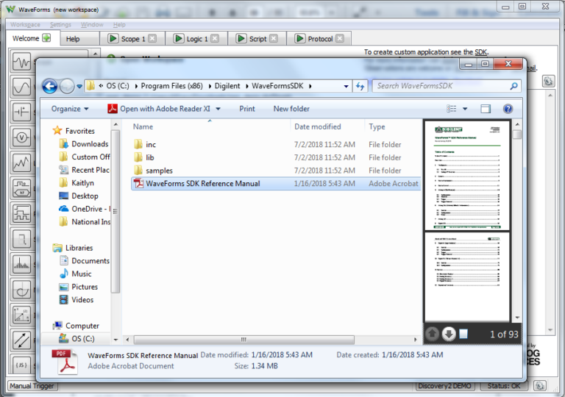Click the Explorer back navigation arrow

tap(49, 86)
